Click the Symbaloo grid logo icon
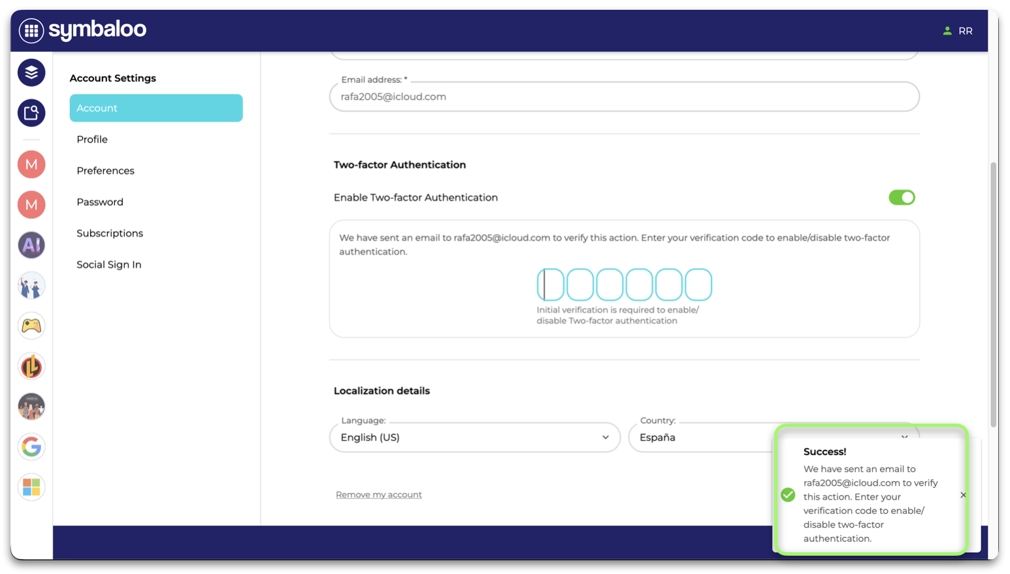Image resolution: width=1010 pixels, height=574 pixels. [31, 30]
